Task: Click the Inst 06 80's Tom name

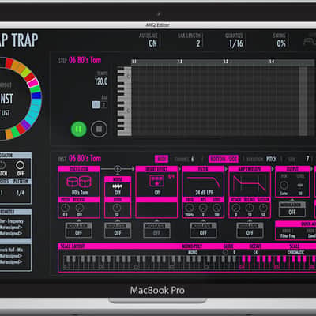Action: 85,159
